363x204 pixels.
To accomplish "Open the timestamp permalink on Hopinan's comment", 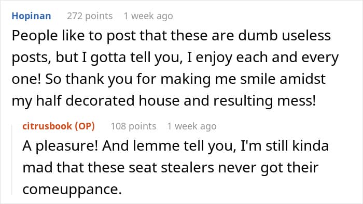I will (148, 16).
